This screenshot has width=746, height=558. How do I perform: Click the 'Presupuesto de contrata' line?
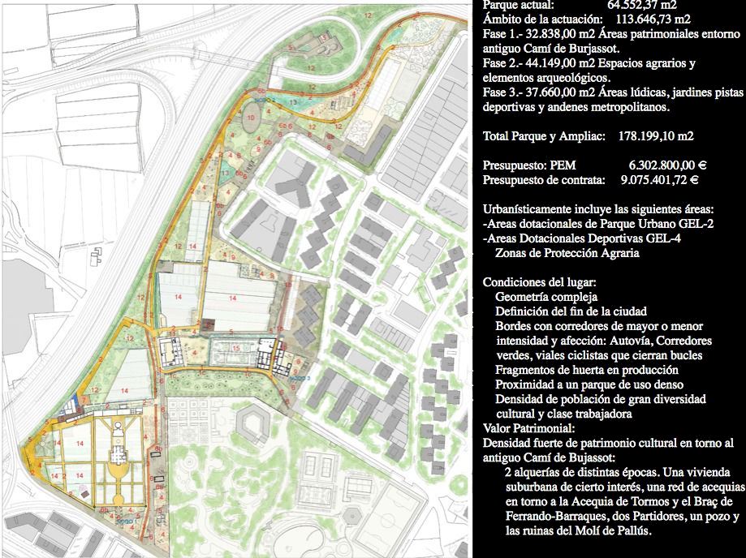pos(591,180)
